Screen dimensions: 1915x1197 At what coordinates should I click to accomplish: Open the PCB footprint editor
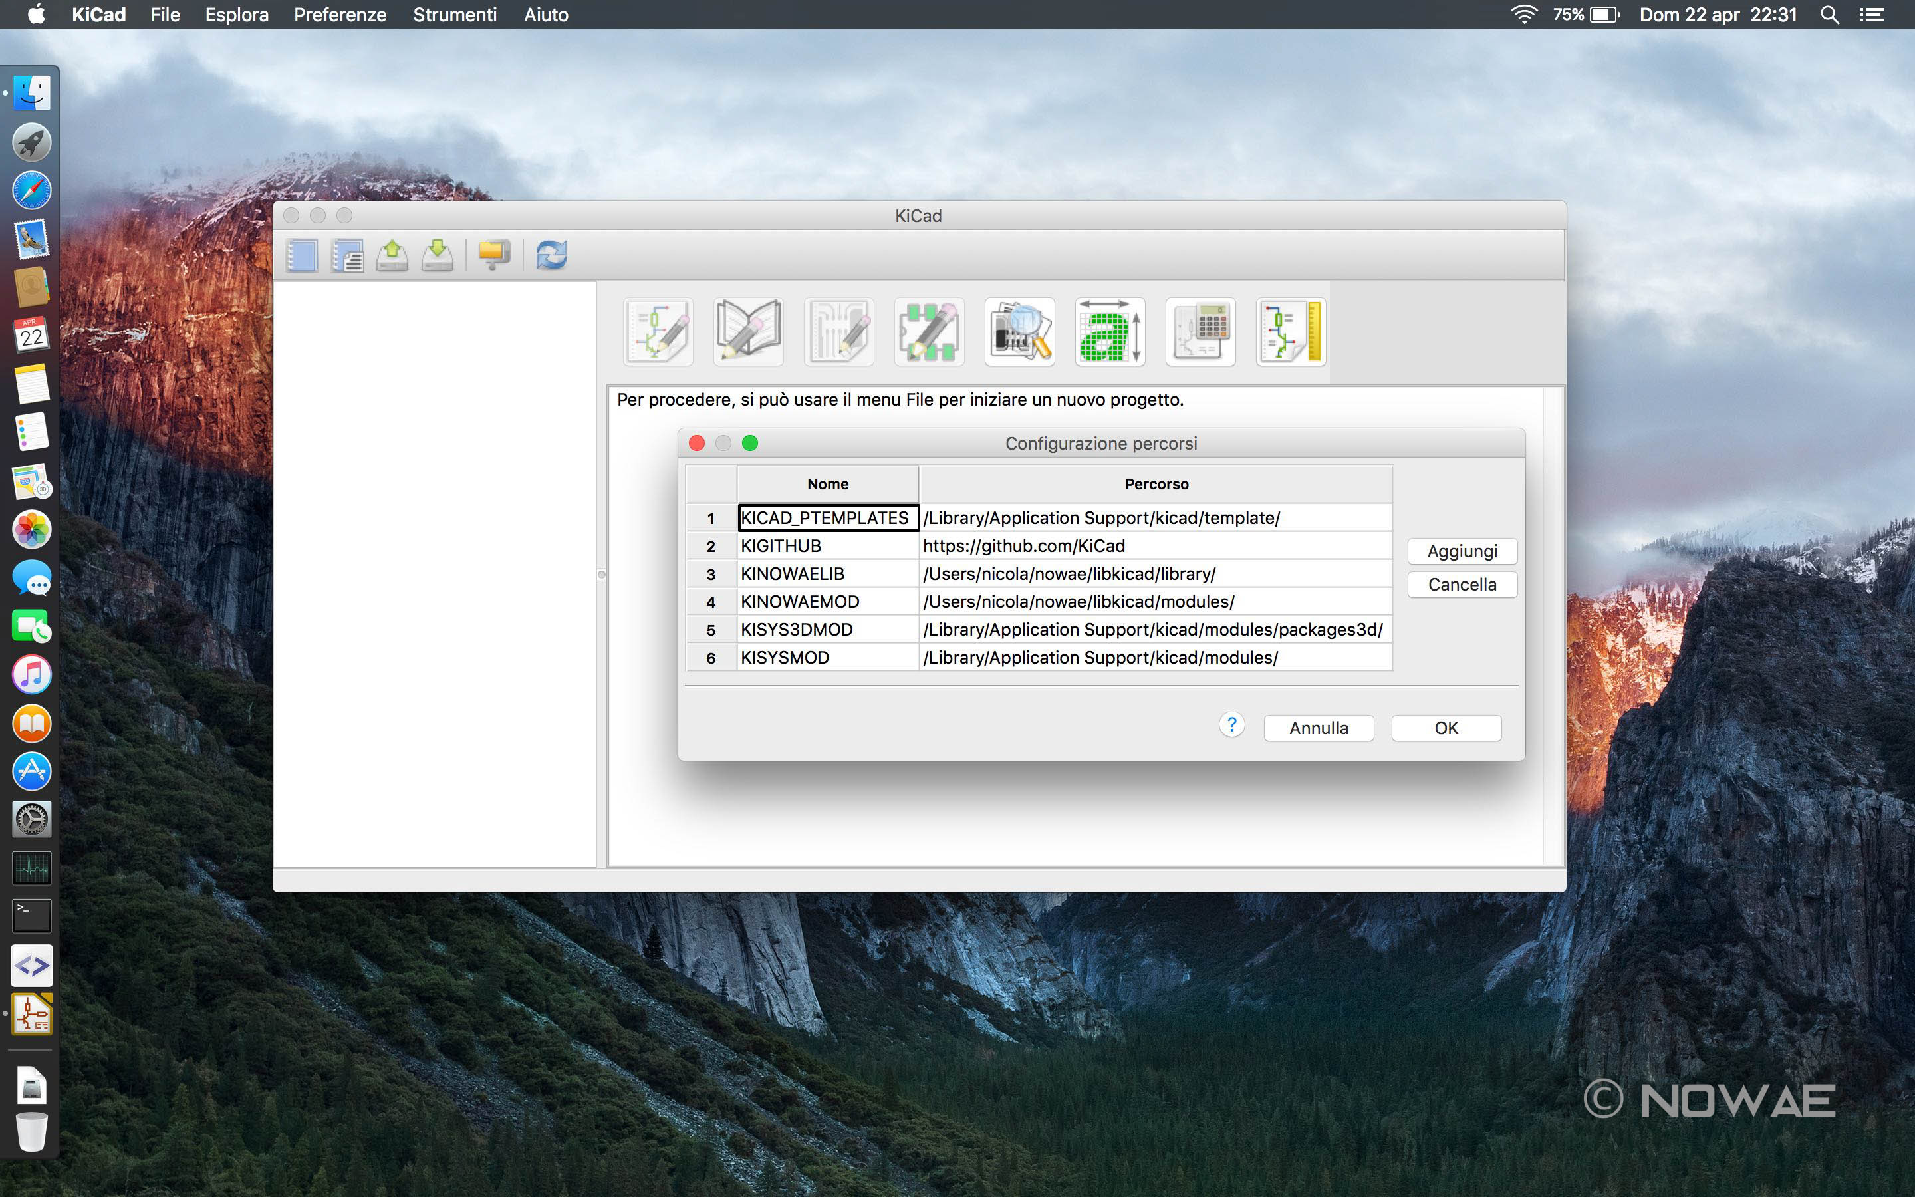pos(929,332)
